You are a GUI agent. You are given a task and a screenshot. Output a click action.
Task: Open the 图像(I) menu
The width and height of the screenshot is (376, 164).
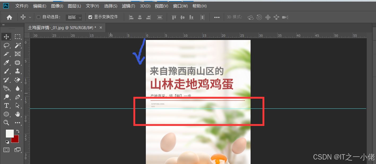57,6
